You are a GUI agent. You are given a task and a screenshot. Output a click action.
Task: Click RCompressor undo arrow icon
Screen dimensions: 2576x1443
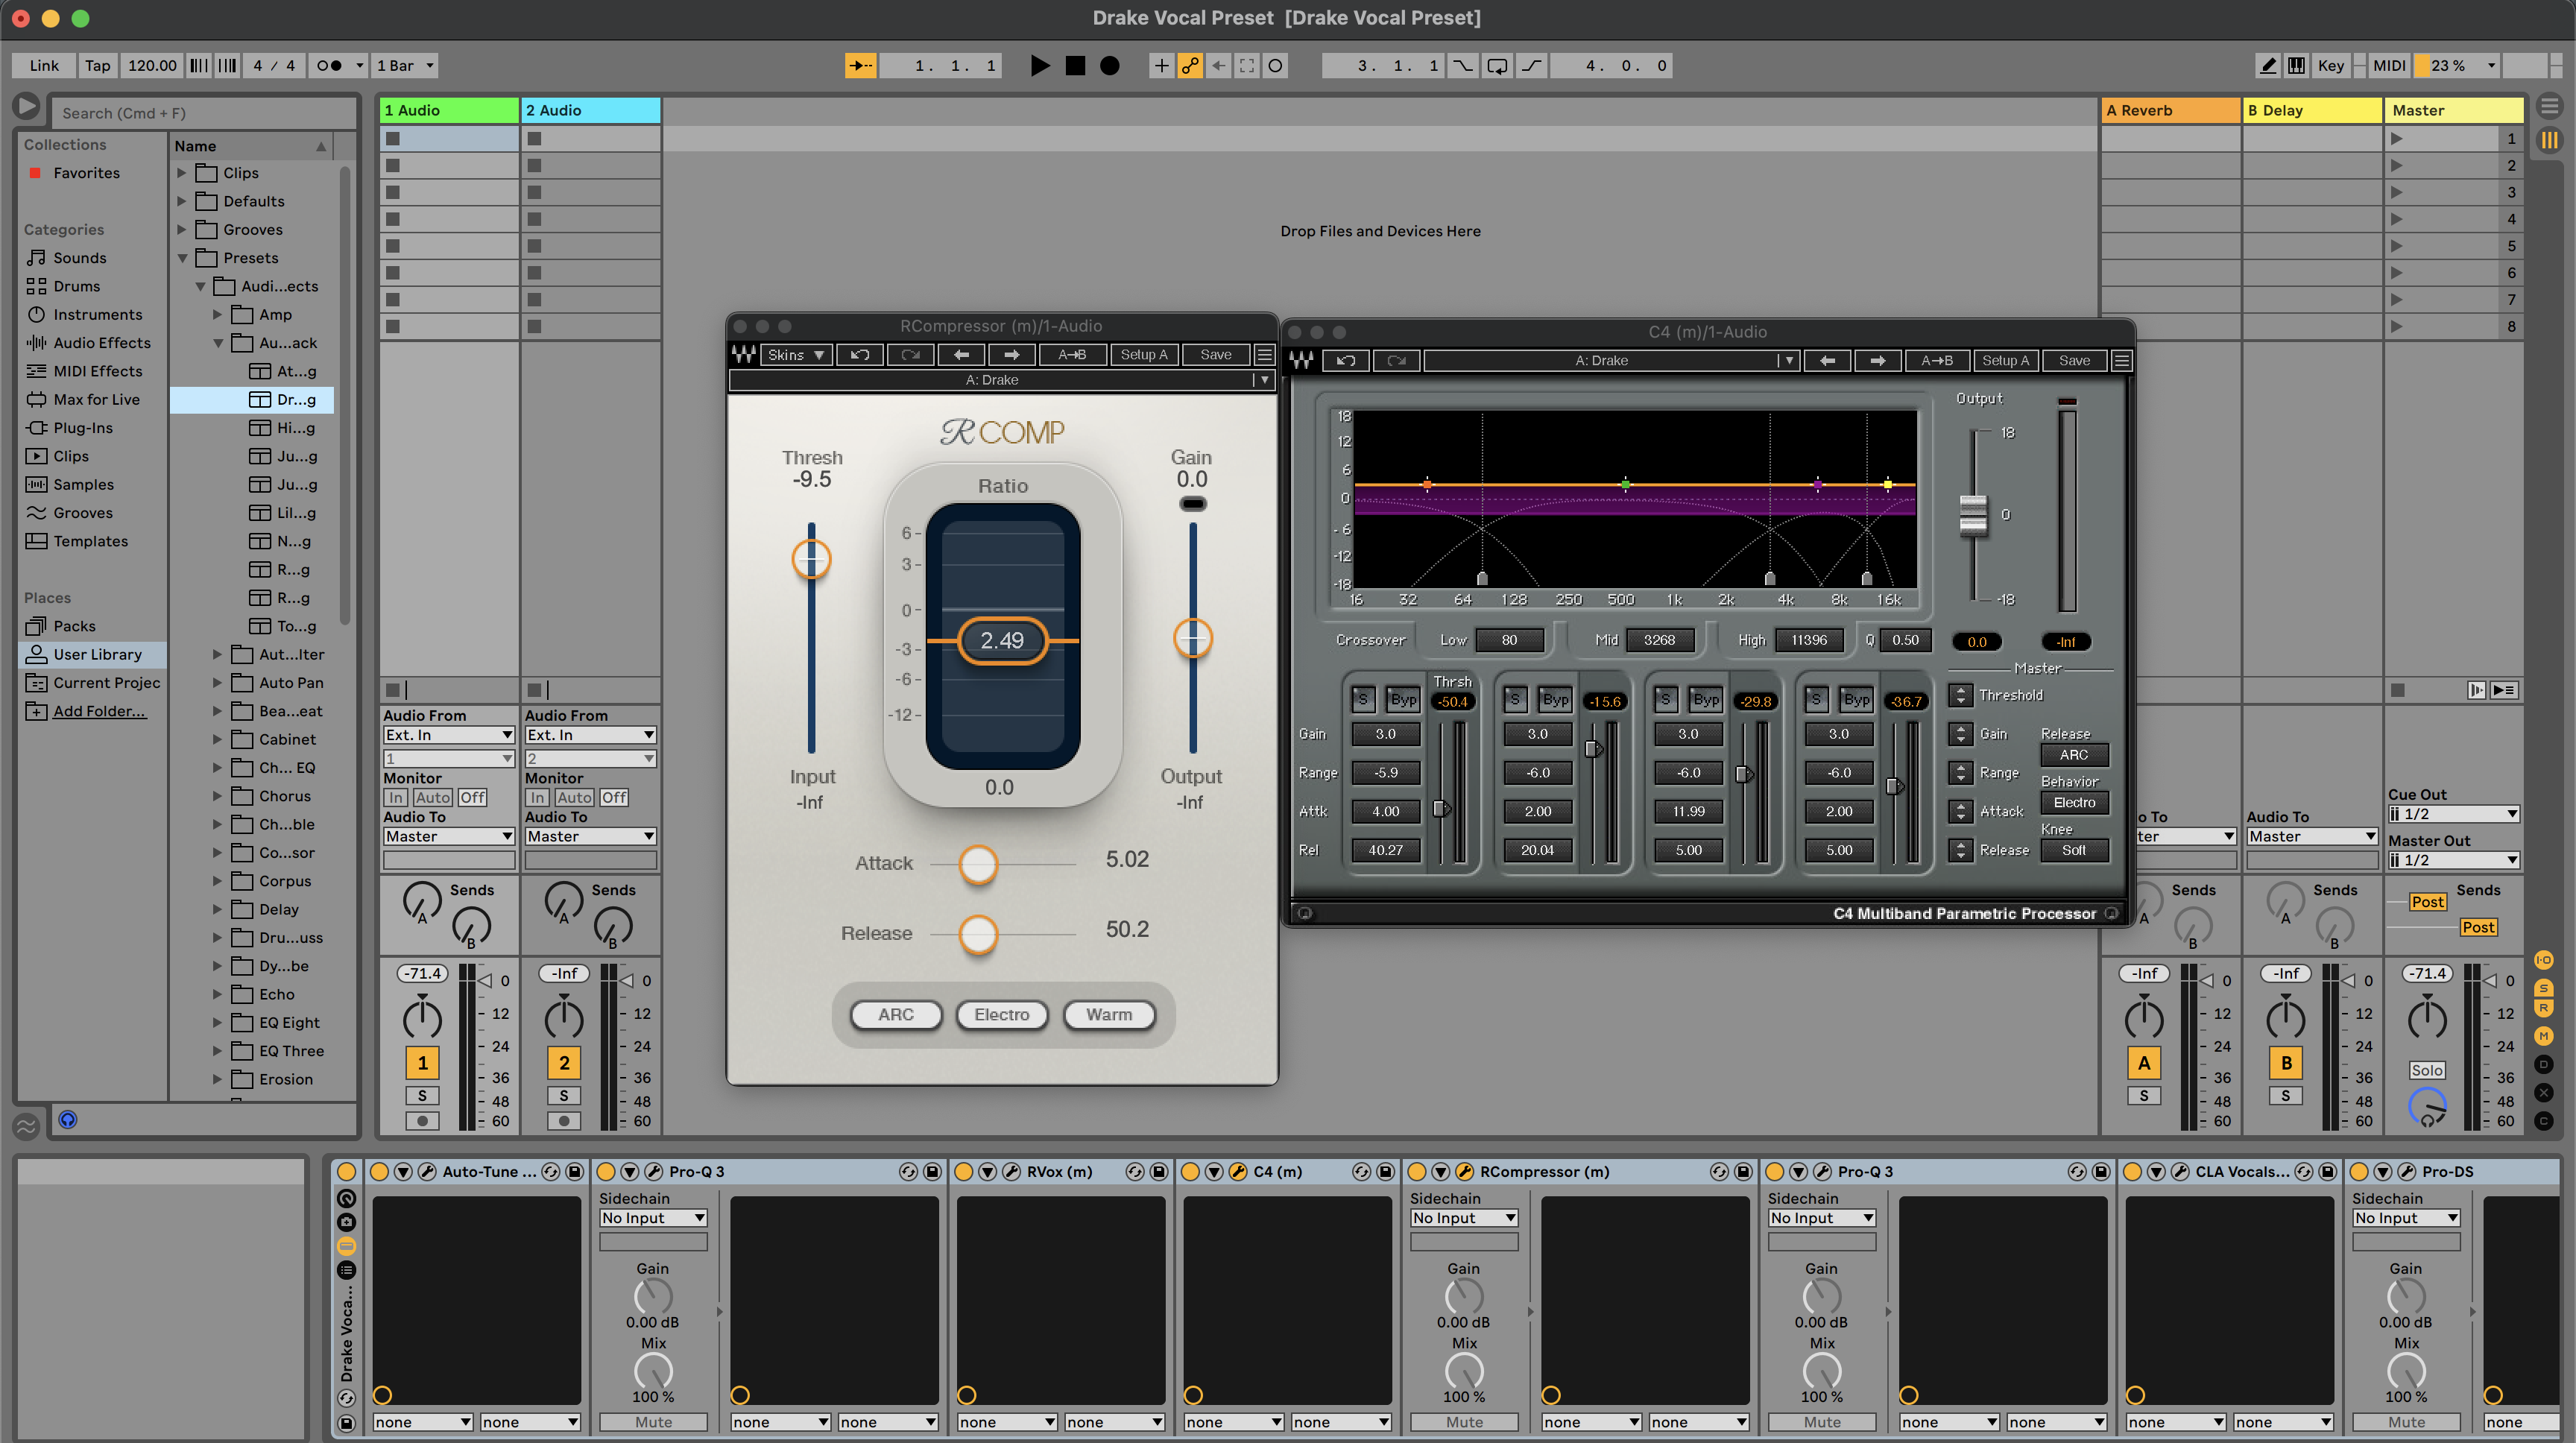(859, 355)
